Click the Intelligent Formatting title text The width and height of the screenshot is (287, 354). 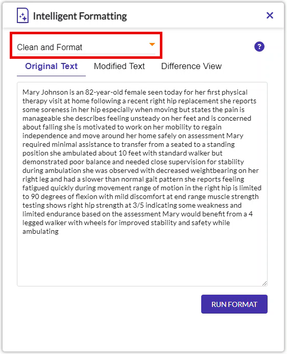[80, 16]
